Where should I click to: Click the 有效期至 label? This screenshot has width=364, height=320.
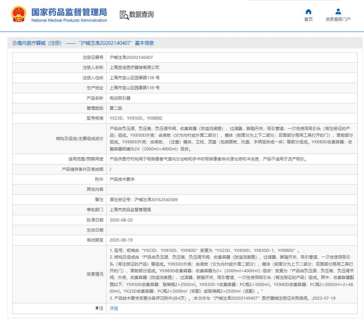(95, 240)
